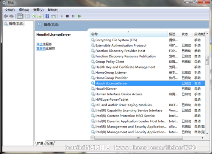The width and height of the screenshot is (214, 154).
Task: Click horizontal scrollbar left arrow
Action: (92, 138)
